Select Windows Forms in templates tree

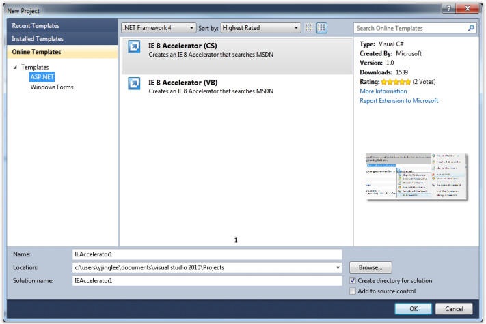coord(52,87)
